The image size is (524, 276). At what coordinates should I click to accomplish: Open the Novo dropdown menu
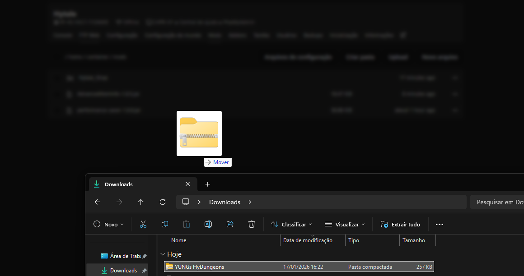[x=108, y=224]
